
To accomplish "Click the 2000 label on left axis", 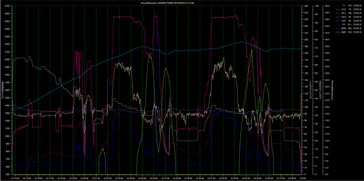I will [7, 60].
